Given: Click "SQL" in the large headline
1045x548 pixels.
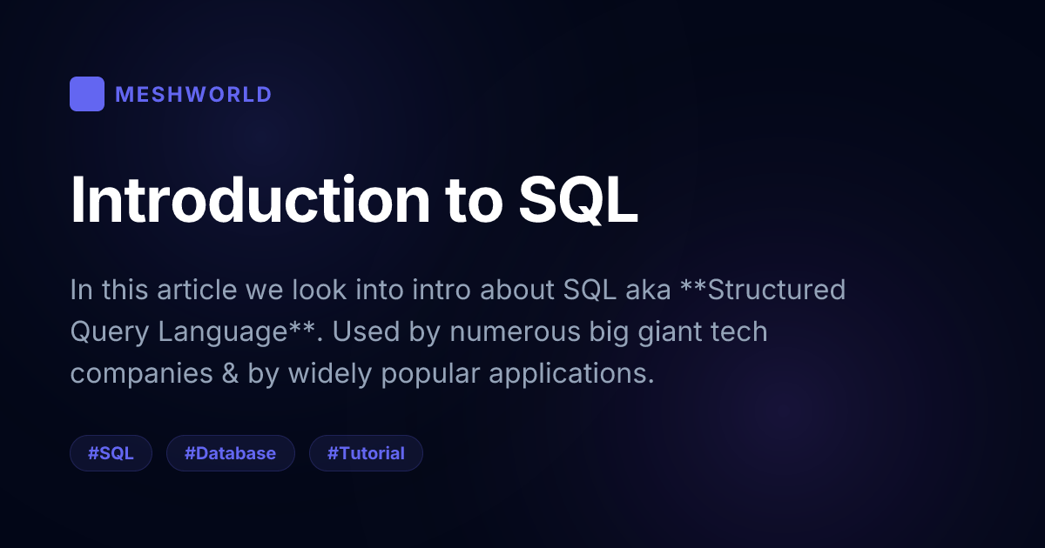Looking at the screenshot, I should point(578,202).
